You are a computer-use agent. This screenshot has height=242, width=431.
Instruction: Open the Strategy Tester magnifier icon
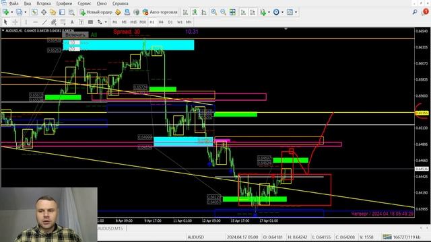point(71,12)
